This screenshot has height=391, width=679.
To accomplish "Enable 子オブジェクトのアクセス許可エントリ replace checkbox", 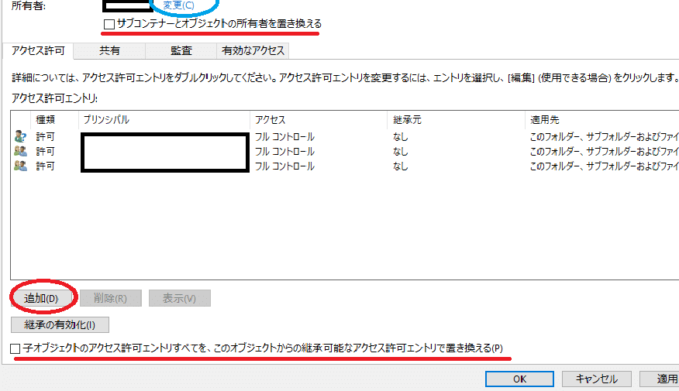I will click(x=16, y=348).
